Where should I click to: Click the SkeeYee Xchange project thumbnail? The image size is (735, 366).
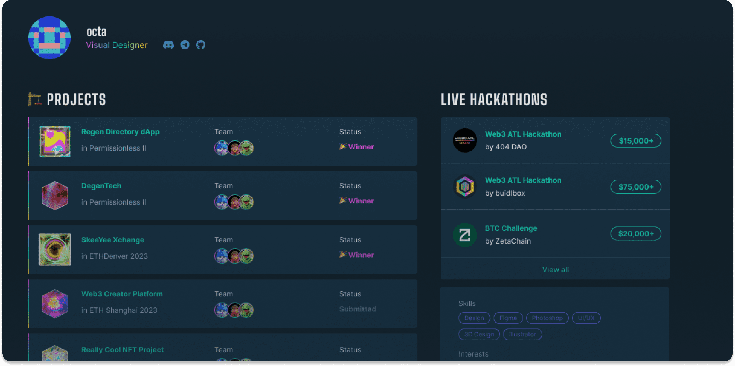pyautogui.click(x=55, y=249)
